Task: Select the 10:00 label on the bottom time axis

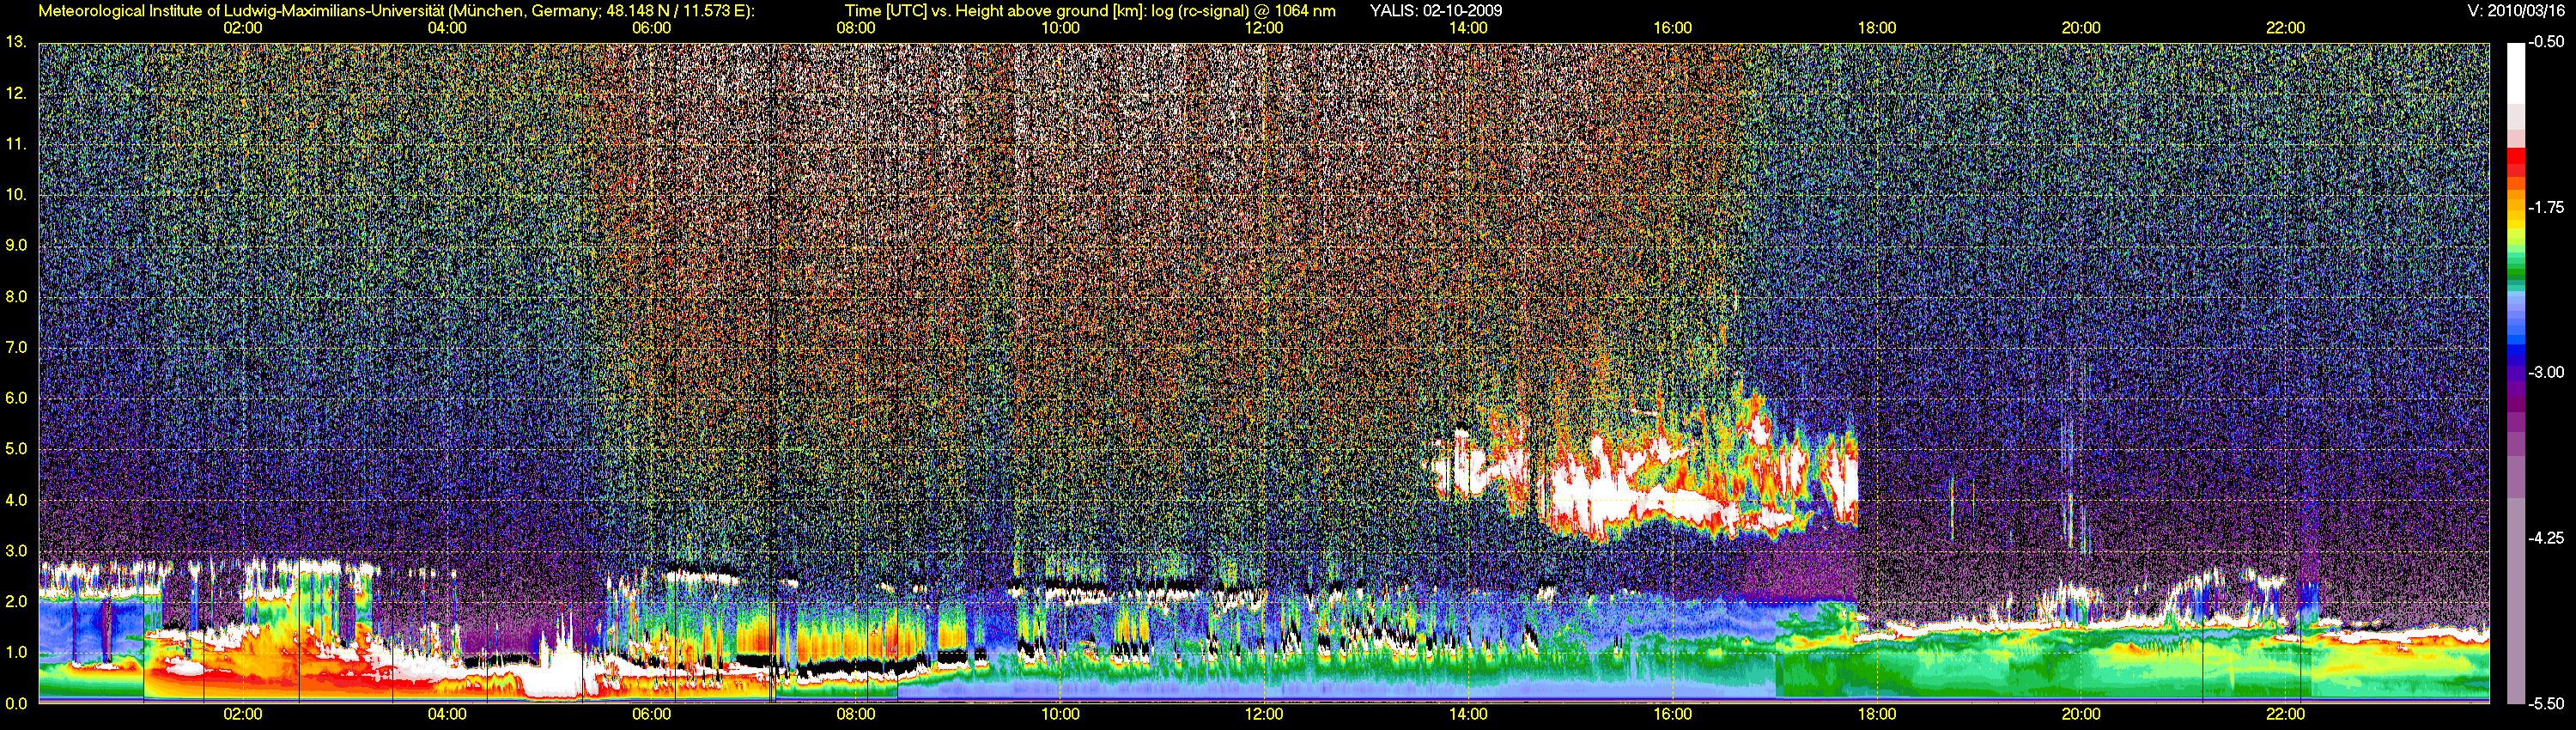Action: 1060,714
